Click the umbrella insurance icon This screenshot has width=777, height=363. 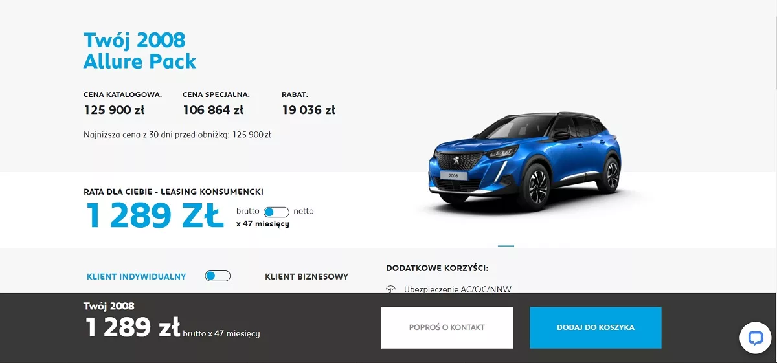click(x=390, y=289)
